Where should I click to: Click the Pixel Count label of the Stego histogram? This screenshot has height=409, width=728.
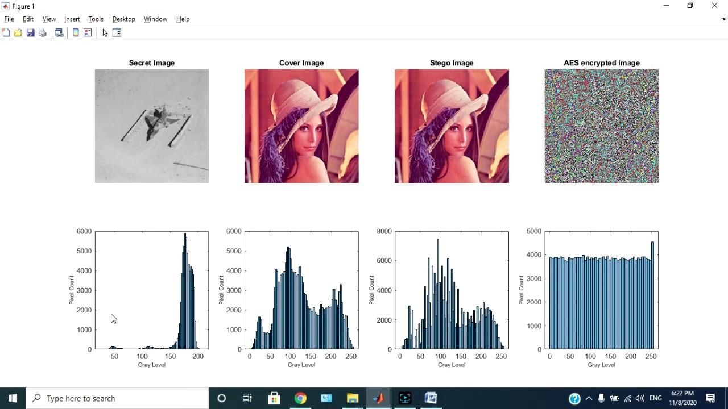[x=371, y=290]
